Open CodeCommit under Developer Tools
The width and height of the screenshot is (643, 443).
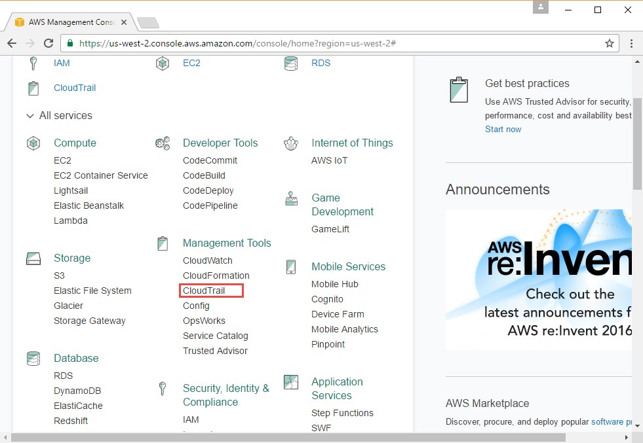tap(210, 160)
